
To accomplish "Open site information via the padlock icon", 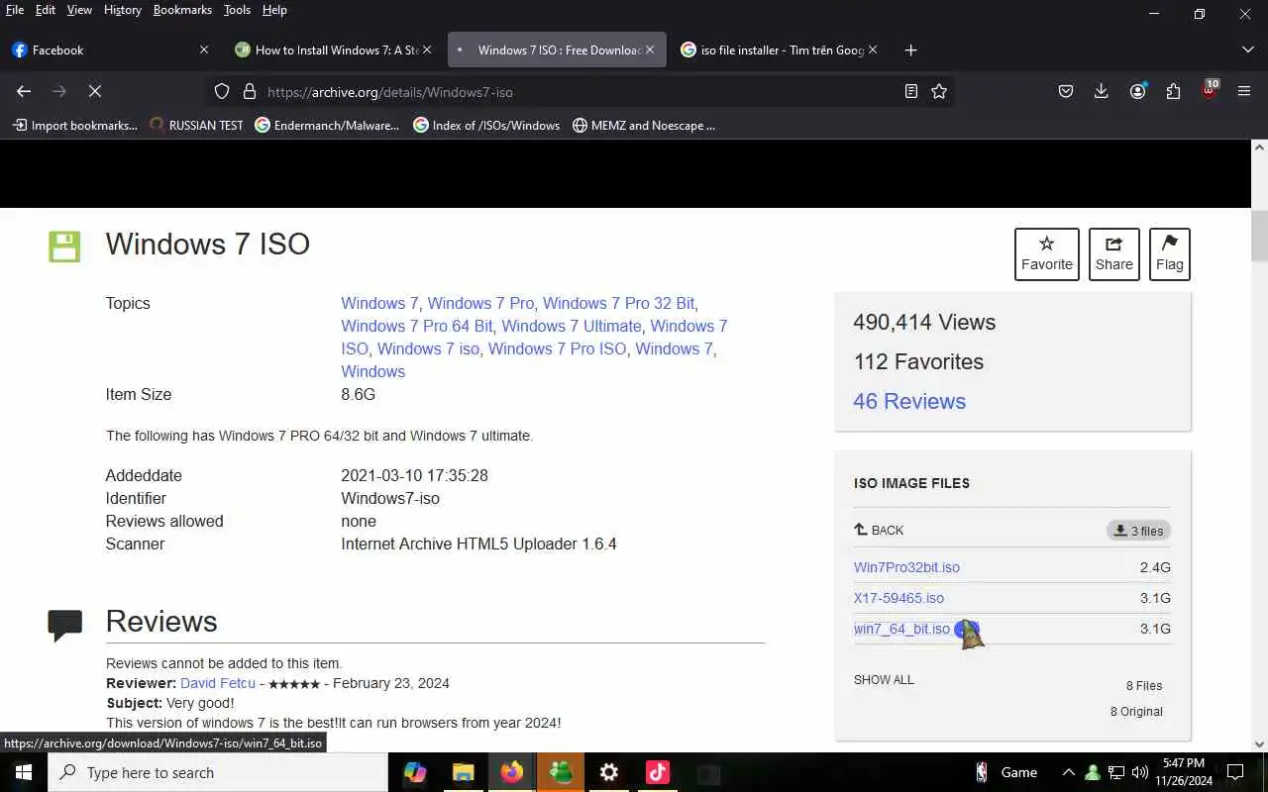I will [250, 91].
